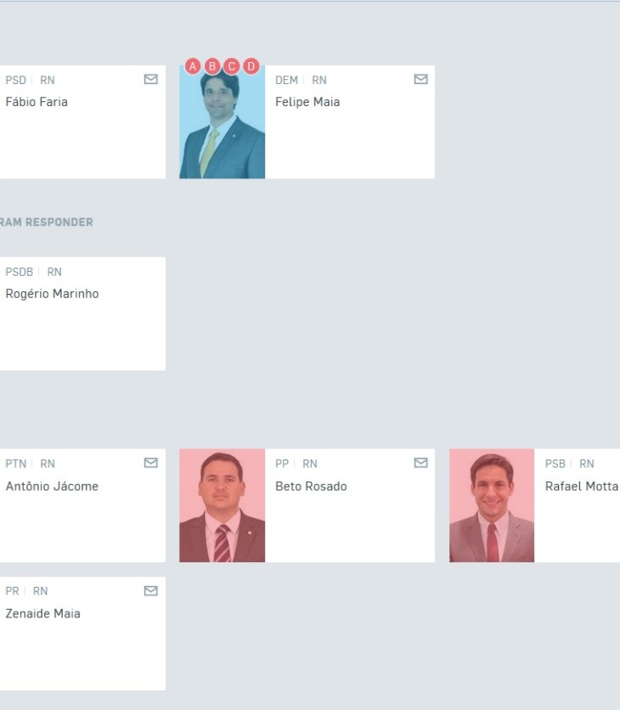Click the name Felipe Maia

click(x=307, y=102)
